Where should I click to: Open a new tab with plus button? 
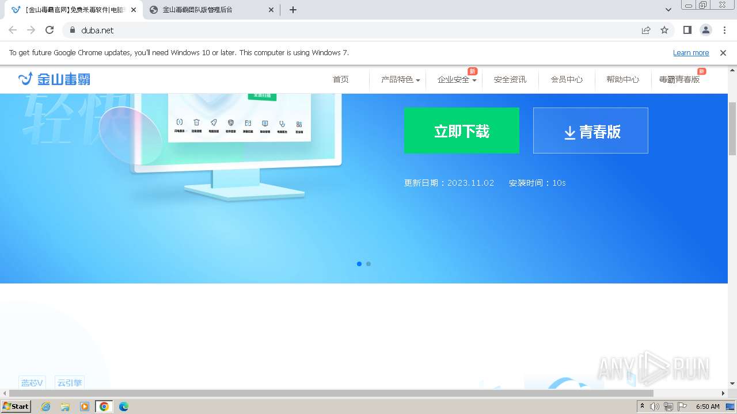[293, 10]
